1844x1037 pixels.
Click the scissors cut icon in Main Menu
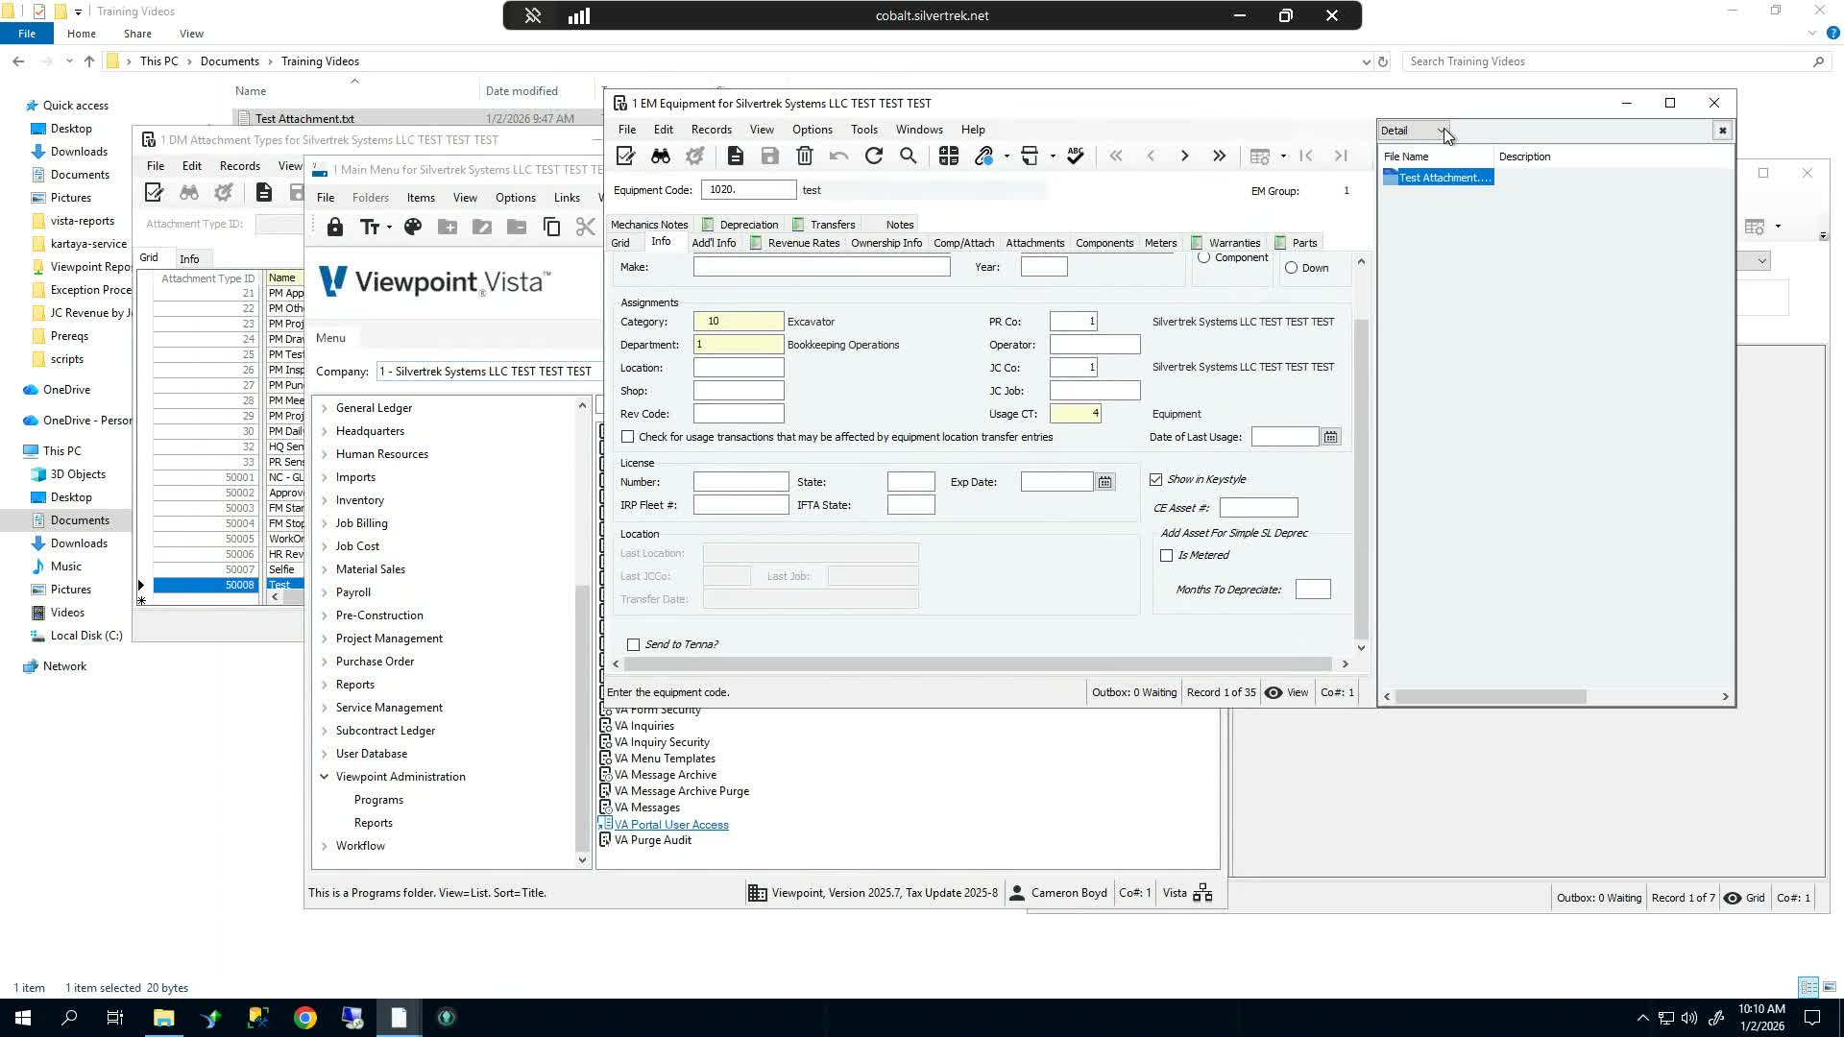coord(585,228)
